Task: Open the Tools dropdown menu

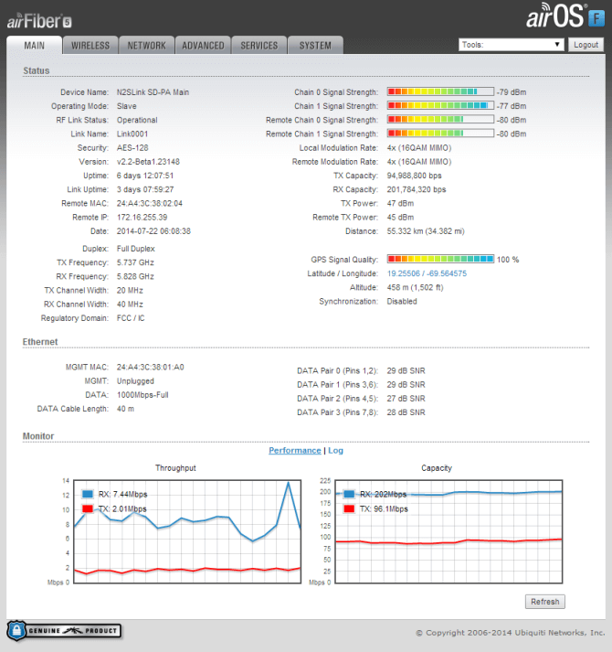Action: 512,44
